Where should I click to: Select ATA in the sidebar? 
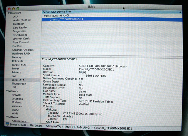tap(16, 17)
